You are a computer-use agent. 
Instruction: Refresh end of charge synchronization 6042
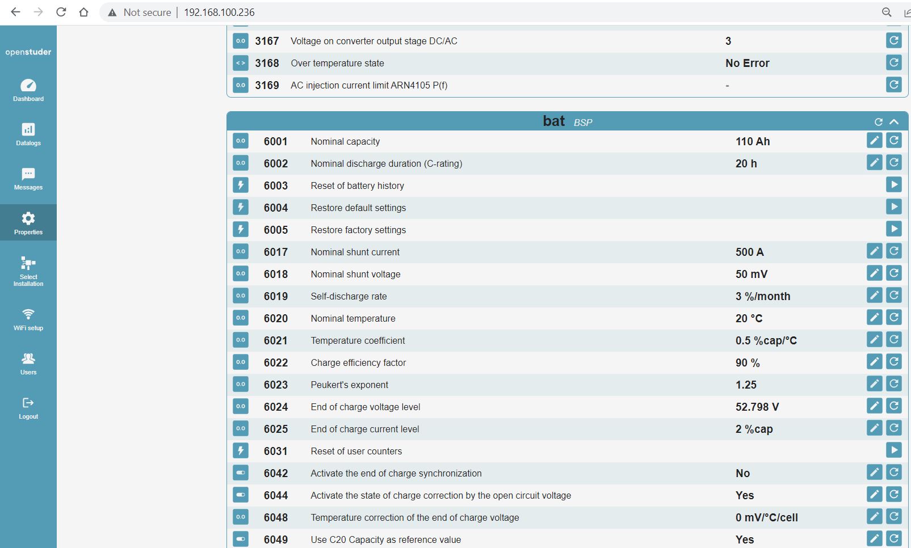coord(894,473)
